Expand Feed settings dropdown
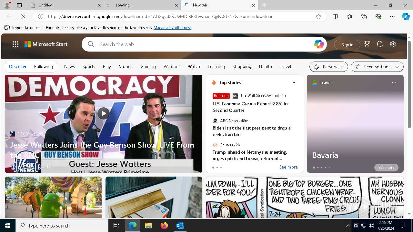Screen dimensions: 413x232 click(x=377, y=67)
